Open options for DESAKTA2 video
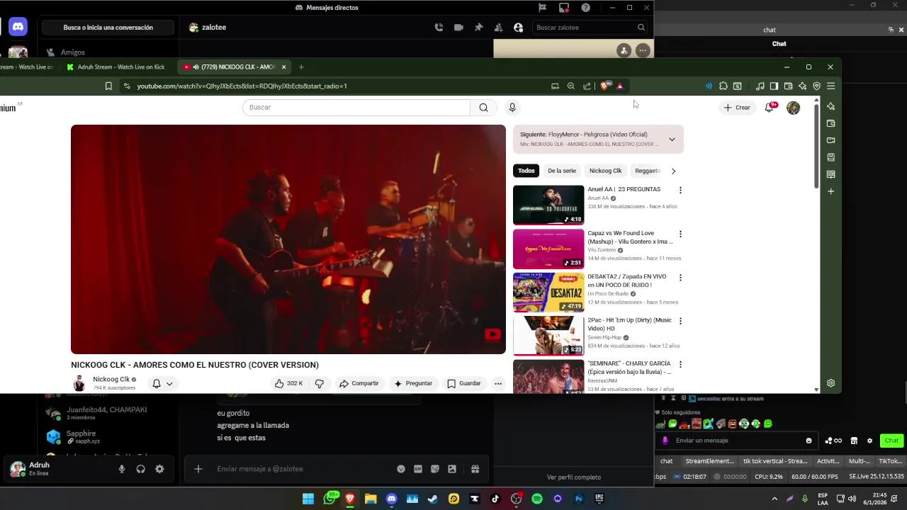The height and width of the screenshot is (510, 907). click(680, 278)
